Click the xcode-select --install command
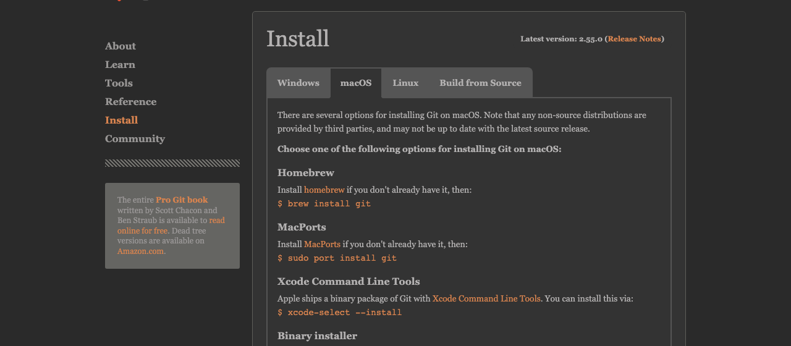Viewport: 791px width, 346px height. [339, 313]
